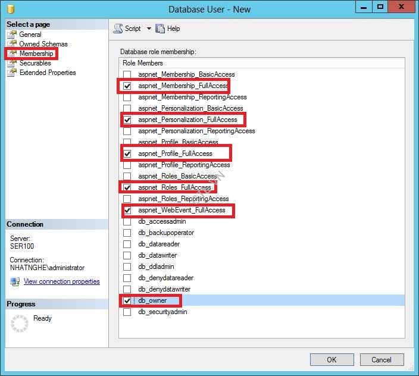Tick the db_securityadmin checkbox
The width and height of the screenshot is (419, 376).
click(x=127, y=312)
